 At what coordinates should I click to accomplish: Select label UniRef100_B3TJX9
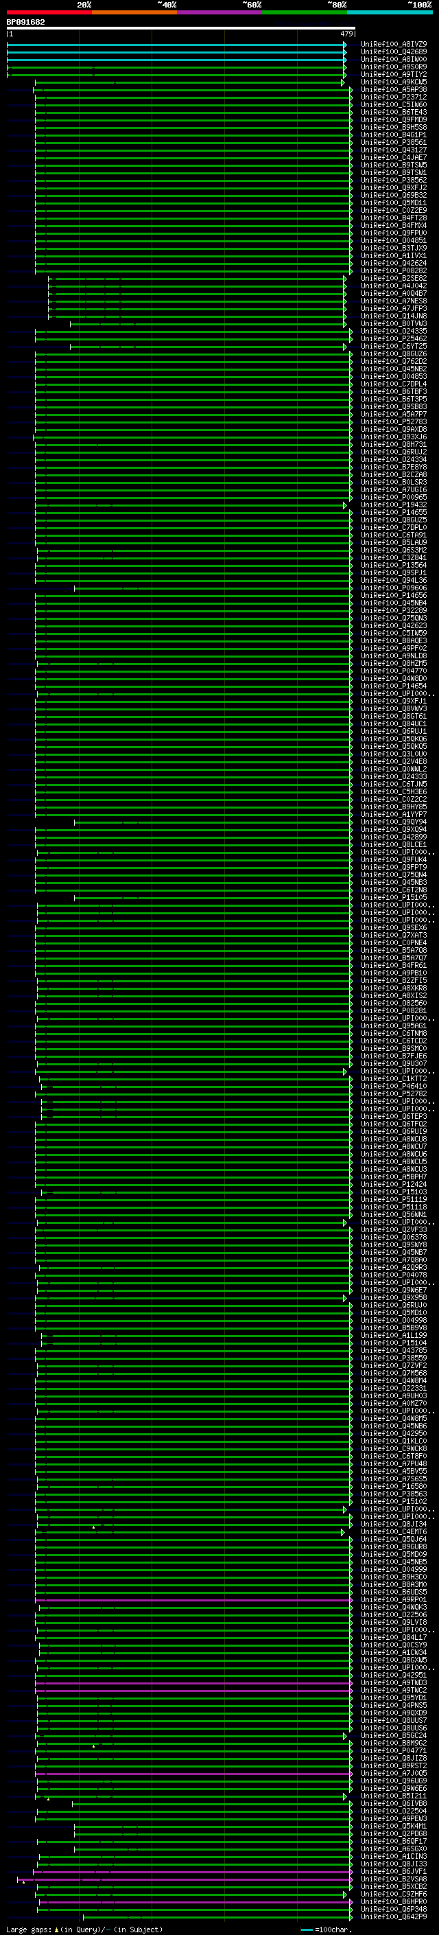point(394,248)
